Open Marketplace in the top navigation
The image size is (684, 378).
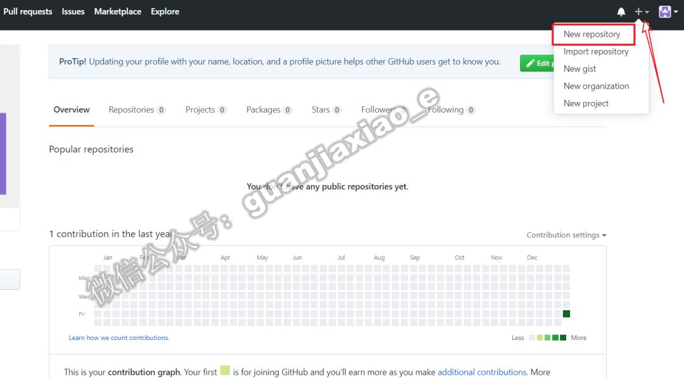pos(117,11)
